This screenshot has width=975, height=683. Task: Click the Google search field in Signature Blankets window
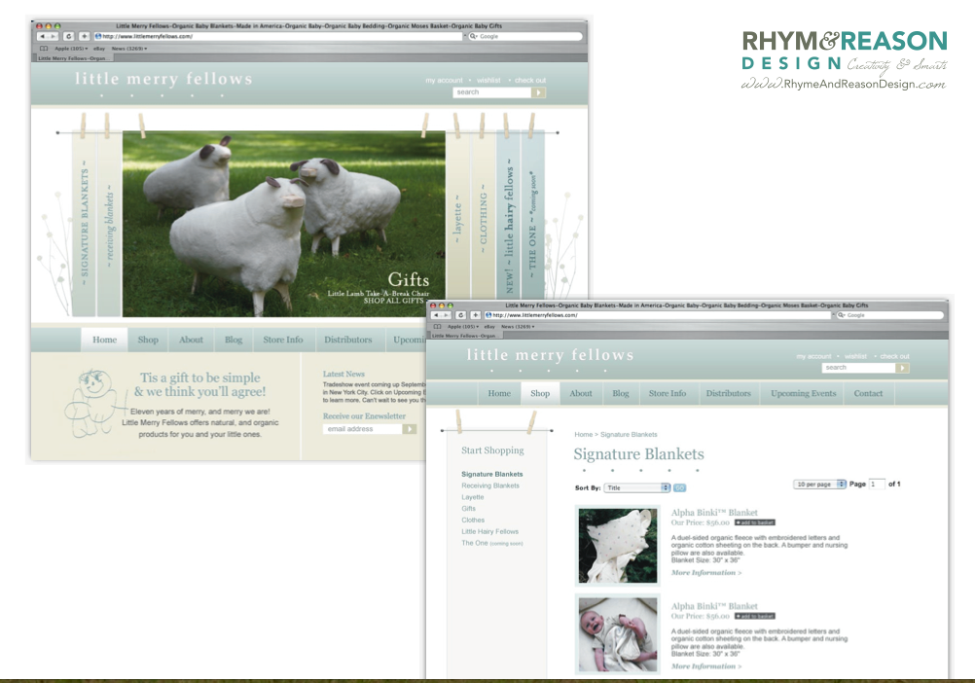coord(889,315)
